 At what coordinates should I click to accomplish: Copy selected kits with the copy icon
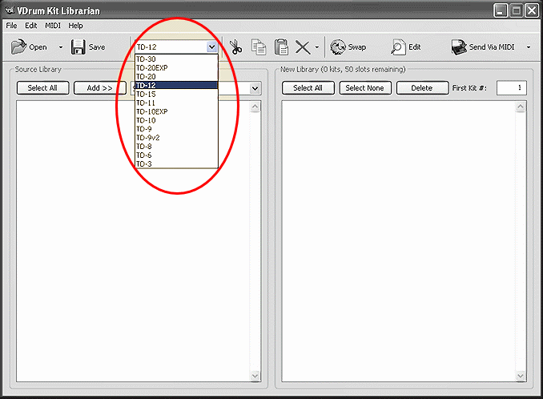[259, 46]
